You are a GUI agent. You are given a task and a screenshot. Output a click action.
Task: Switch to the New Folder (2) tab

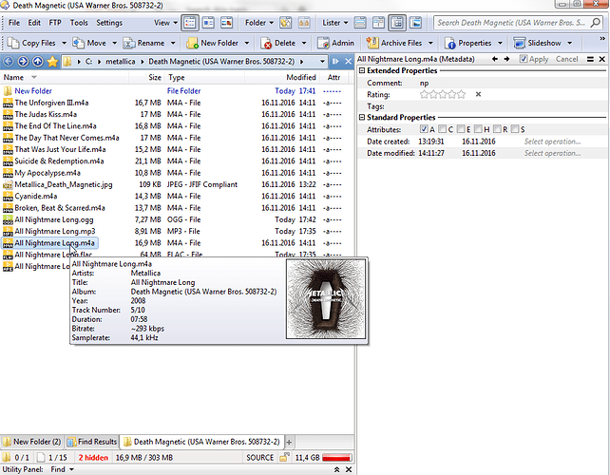click(x=32, y=442)
